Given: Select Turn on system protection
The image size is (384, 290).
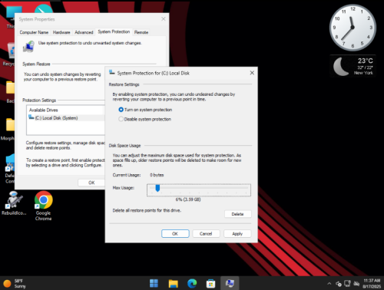Looking at the screenshot, I should point(145,110).
